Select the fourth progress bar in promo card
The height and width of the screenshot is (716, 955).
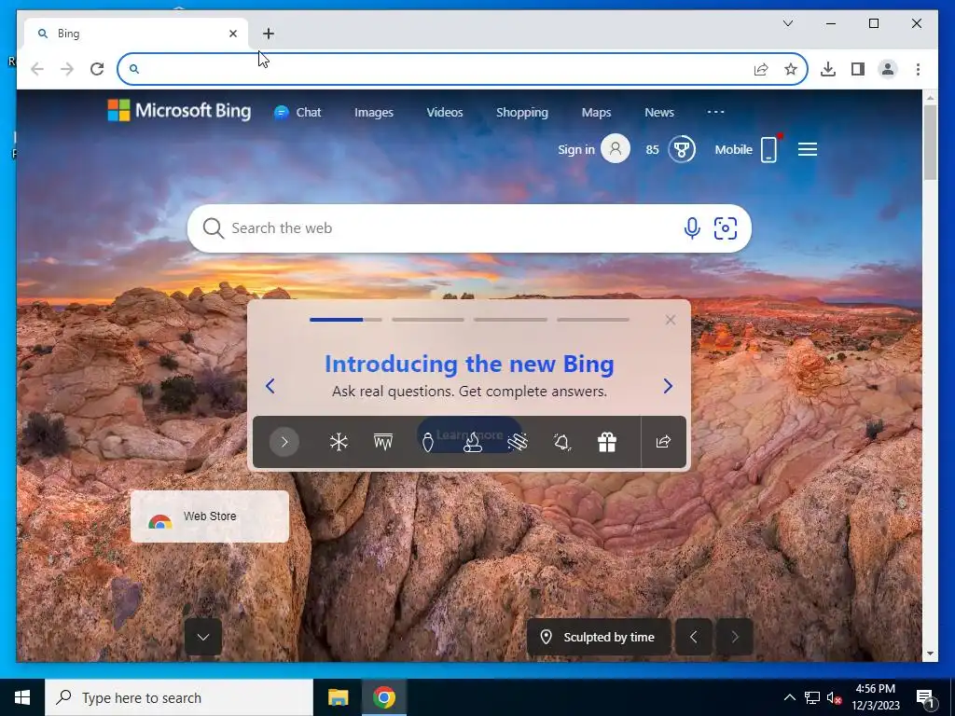[592, 319]
